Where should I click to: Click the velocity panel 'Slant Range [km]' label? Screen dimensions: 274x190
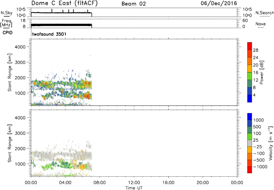[x=10, y=143]
